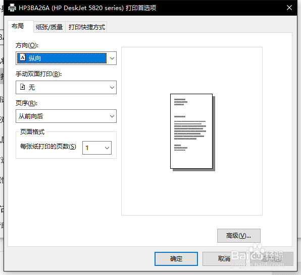The width and height of the screenshot is (301, 275).
Task: Click the 高级(V)... button
Action: pyautogui.click(x=238, y=236)
